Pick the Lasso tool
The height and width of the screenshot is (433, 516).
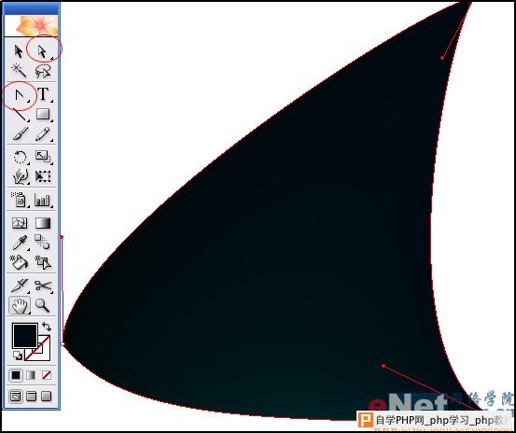coord(43,71)
